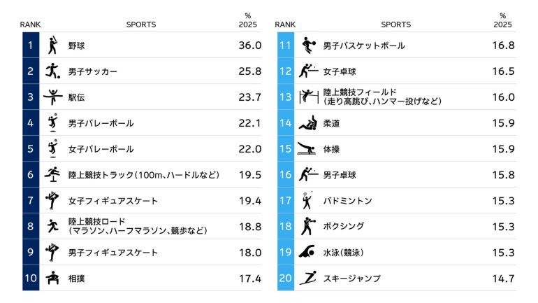Select the ekiden runner icon
538x303 pixels.
point(52,97)
